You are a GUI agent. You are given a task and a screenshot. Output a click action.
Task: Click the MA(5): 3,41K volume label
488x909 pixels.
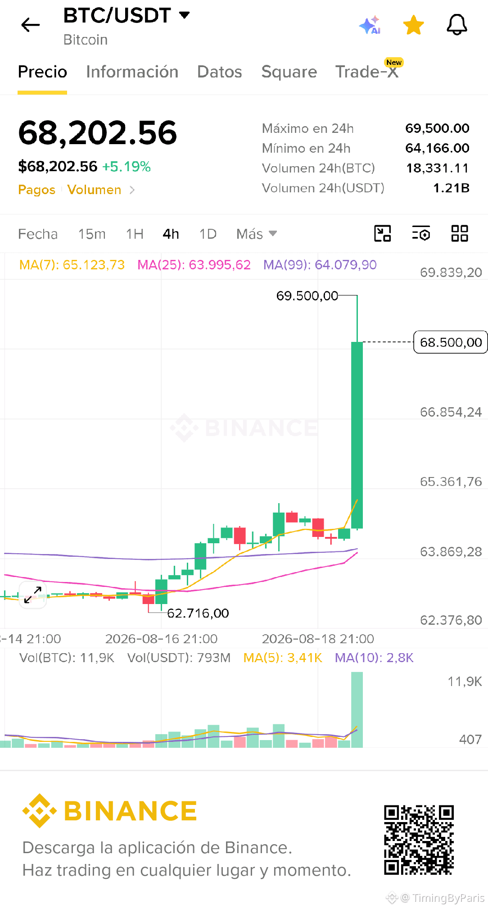click(283, 658)
